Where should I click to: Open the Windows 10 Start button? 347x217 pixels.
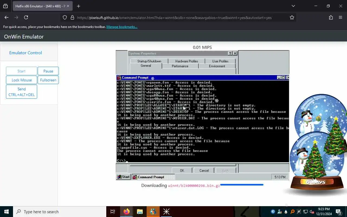(x=7, y=212)
